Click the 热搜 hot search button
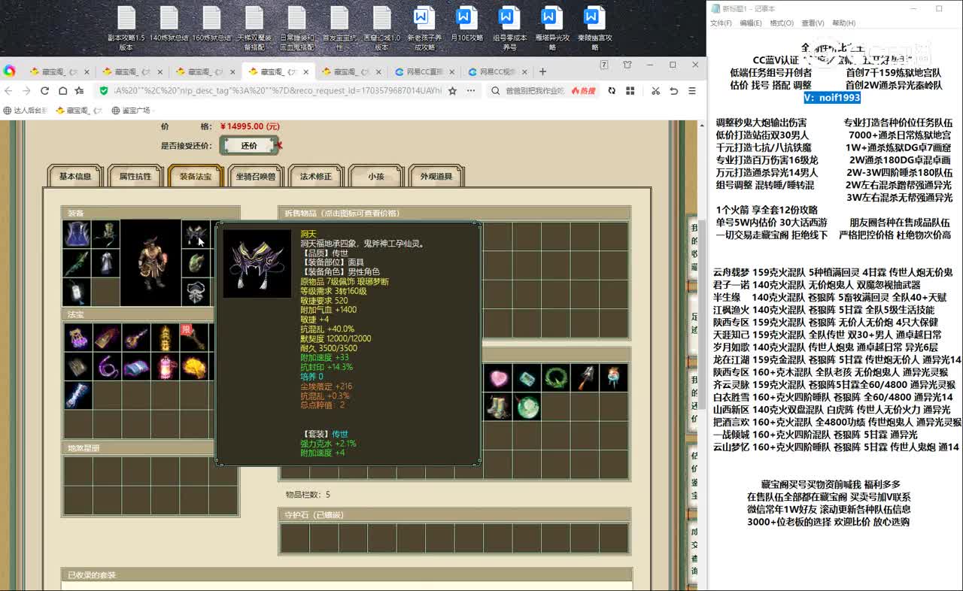This screenshot has width=963, height=591. pyautogui.click(x=585, y=90)
